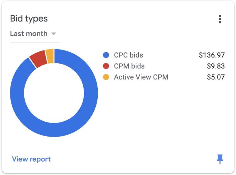
Task: Click the Active View CPM legend label
Action: [x=141, y=77]
